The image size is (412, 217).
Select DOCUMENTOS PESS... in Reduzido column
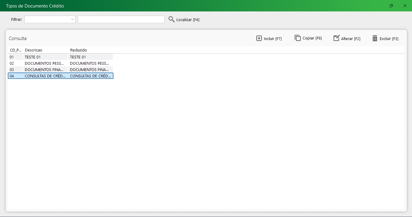tap(90, 63)
